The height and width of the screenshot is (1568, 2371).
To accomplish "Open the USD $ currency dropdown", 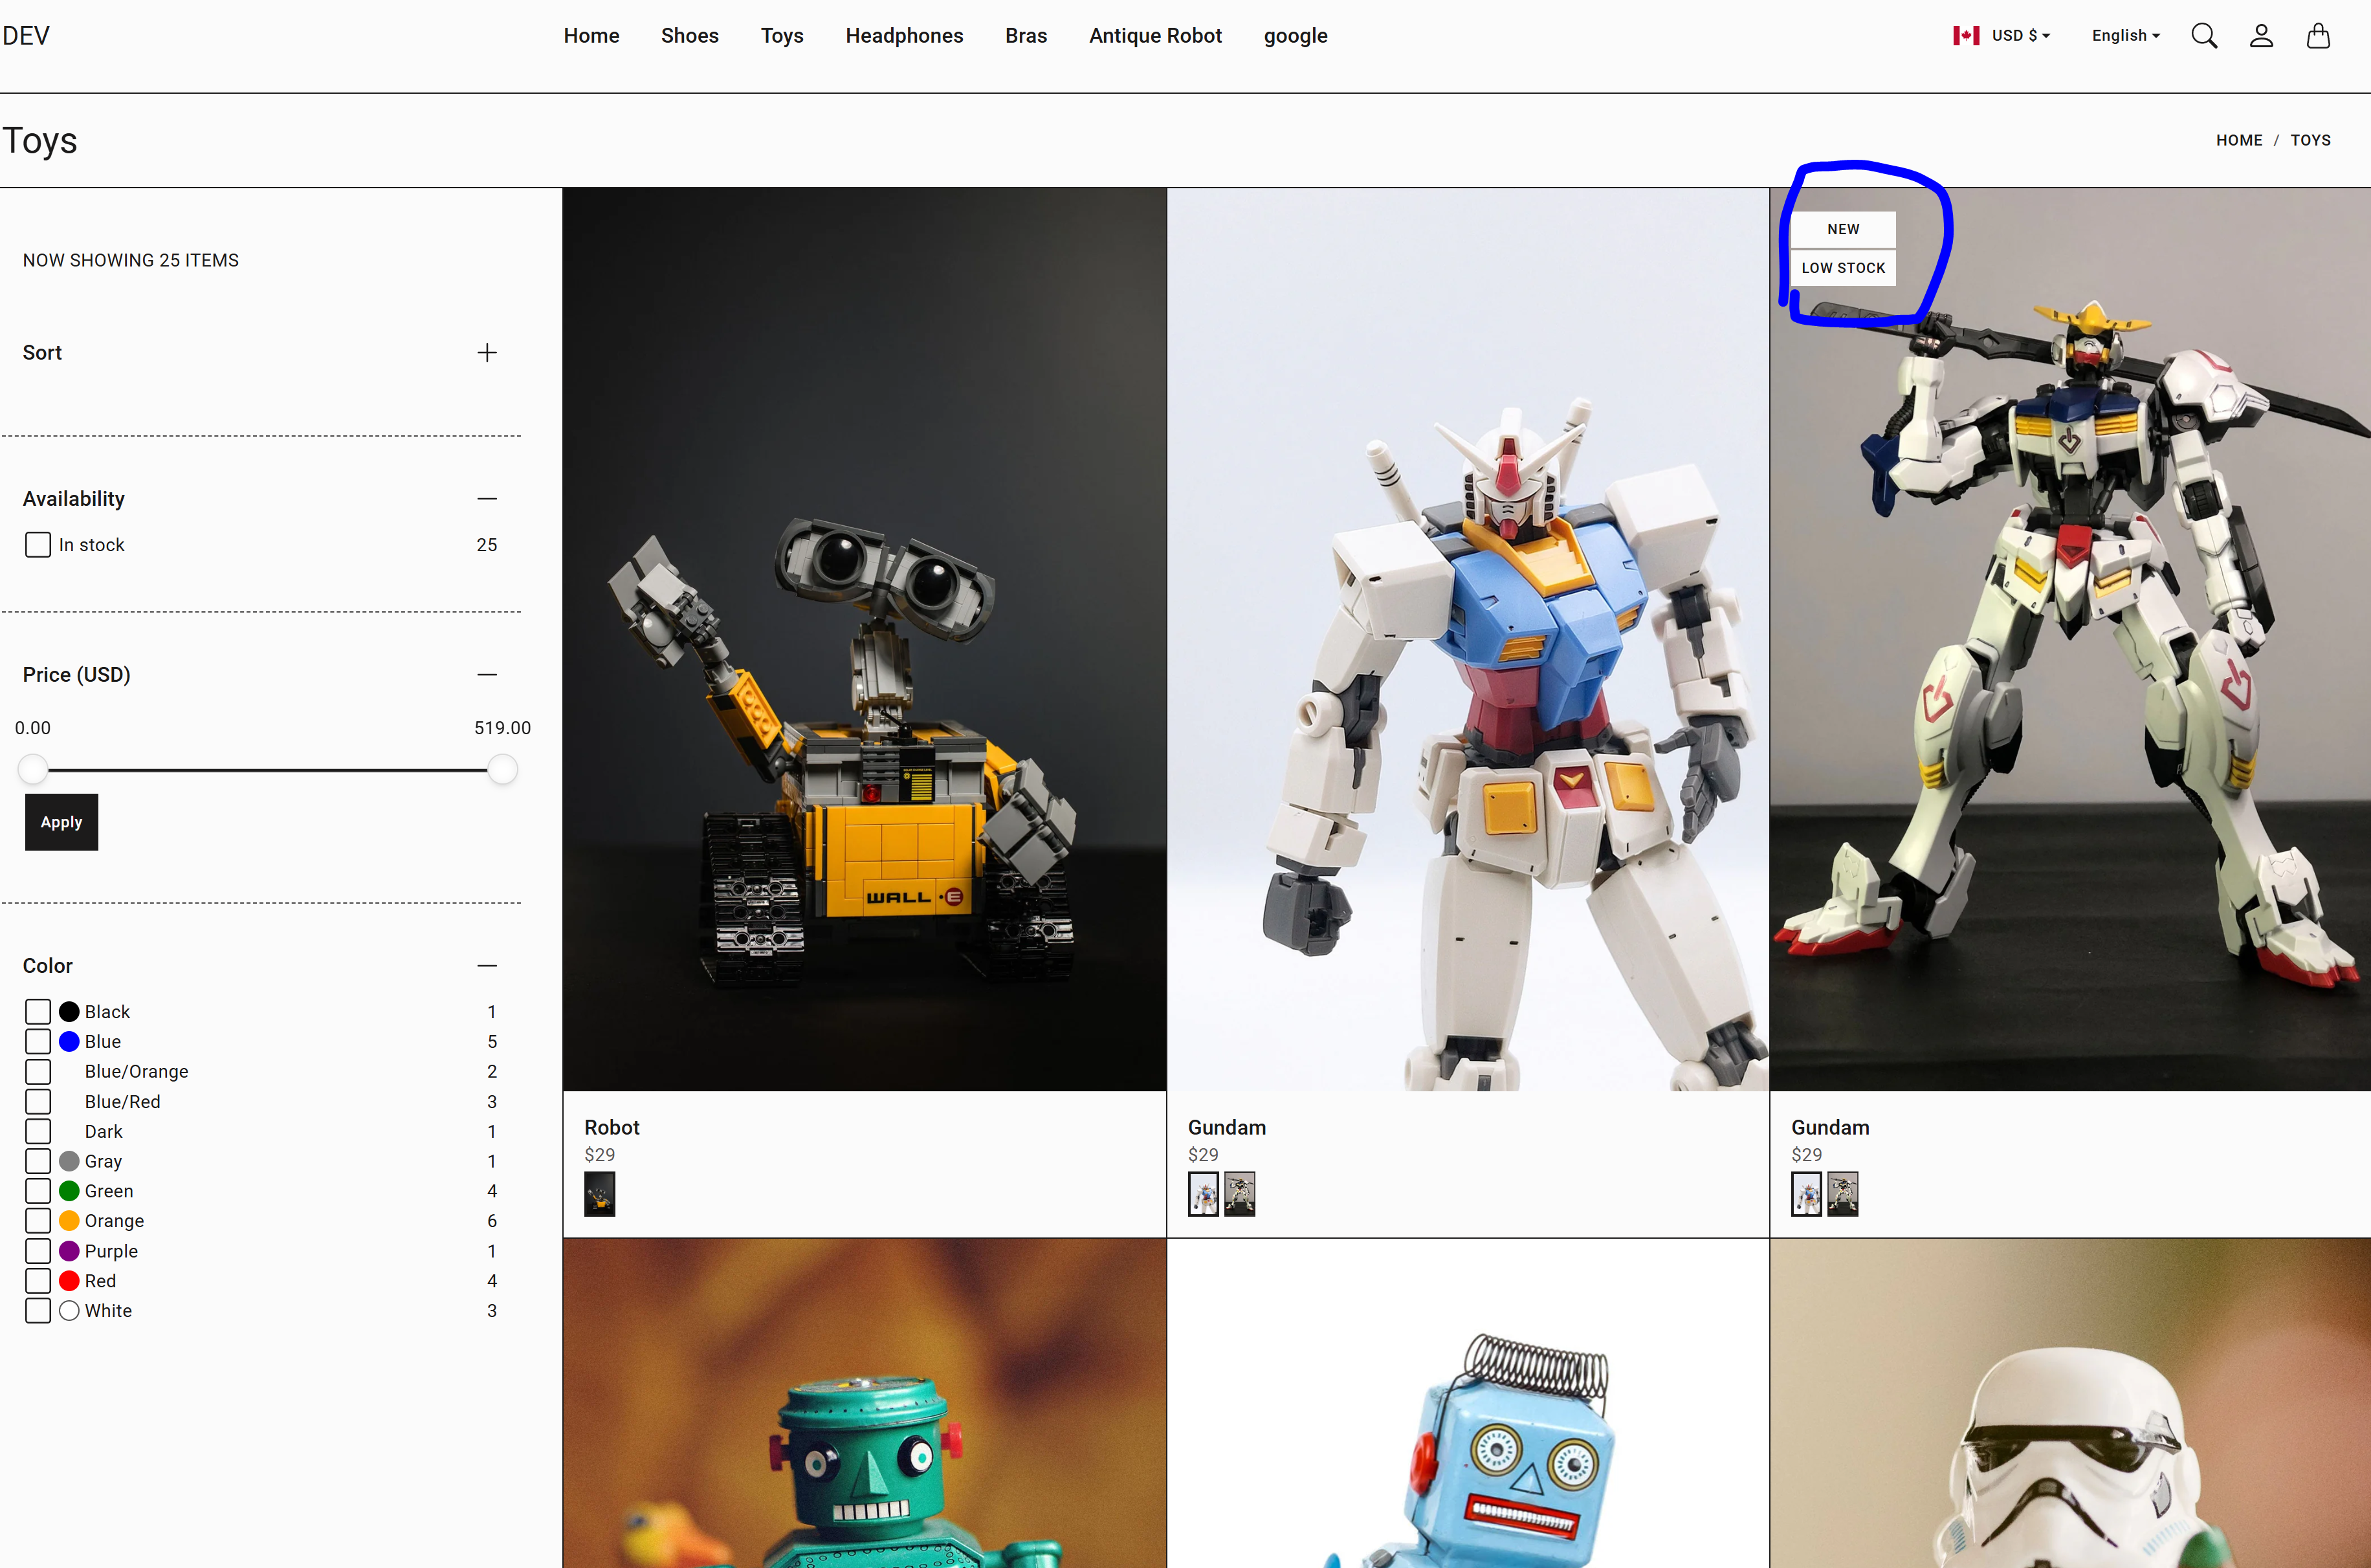I will click(x=2021, y=36).
